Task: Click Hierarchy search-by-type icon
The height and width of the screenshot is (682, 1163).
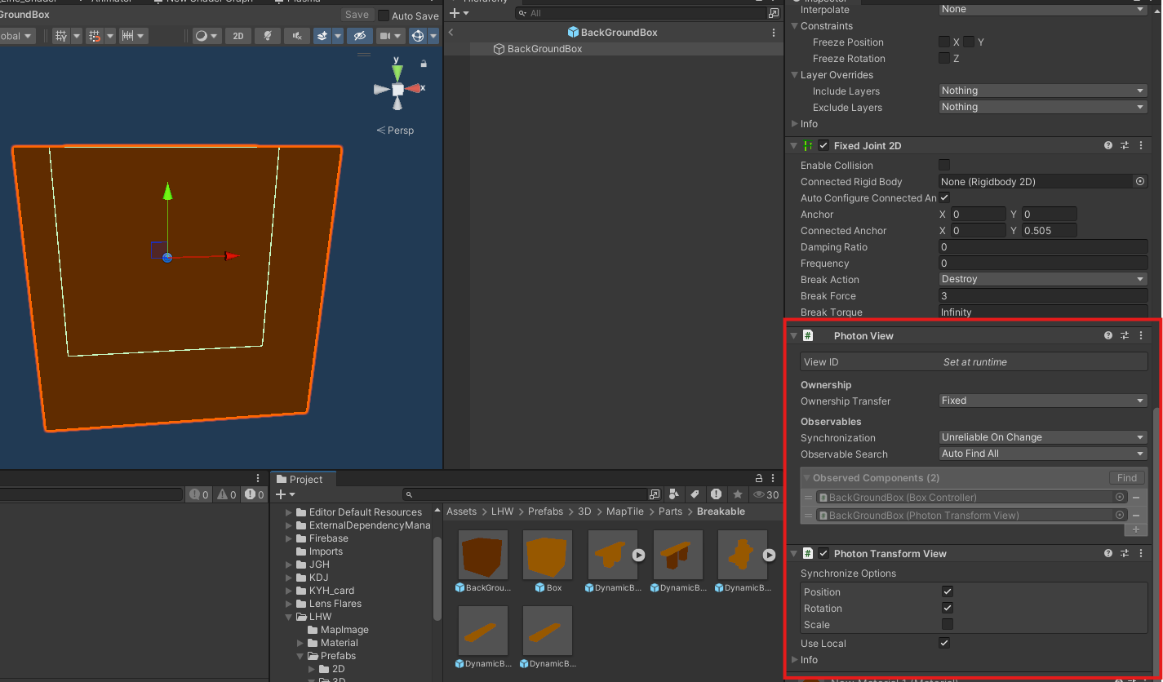Action: (x=774, y=13)
